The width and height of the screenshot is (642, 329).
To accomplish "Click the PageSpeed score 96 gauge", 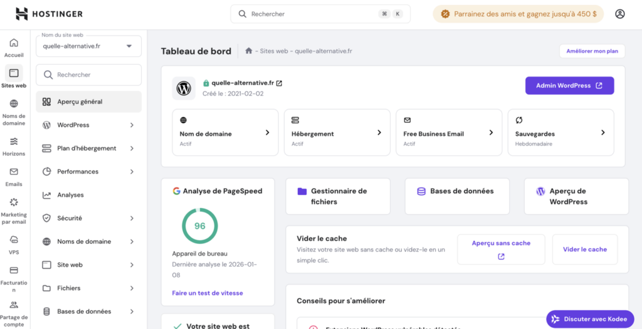I will [x=200, y=226].
